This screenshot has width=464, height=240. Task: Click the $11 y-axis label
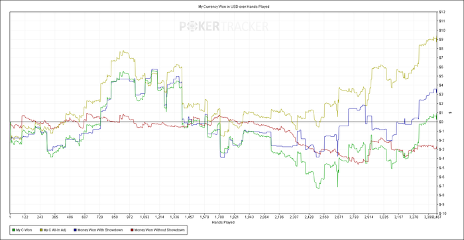442,21
